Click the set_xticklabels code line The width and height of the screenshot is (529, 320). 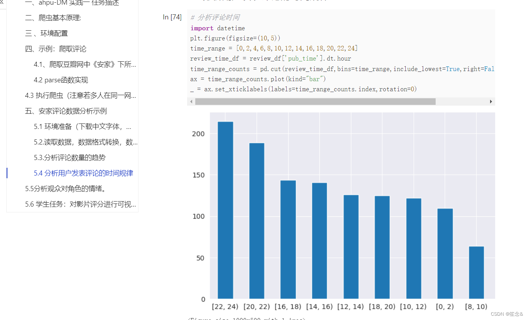(x=303, y=89)
